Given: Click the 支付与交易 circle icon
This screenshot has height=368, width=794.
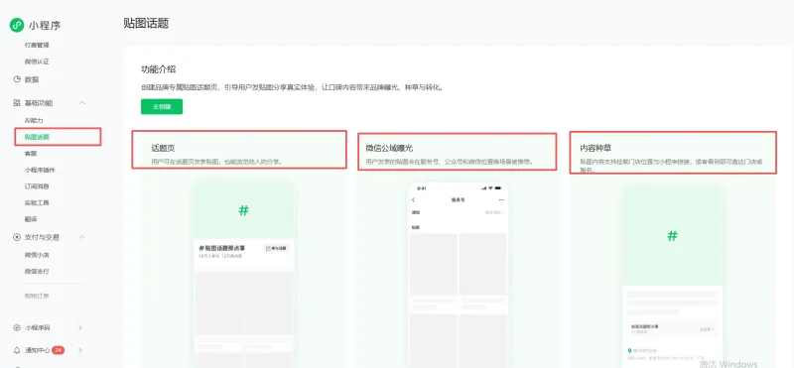Looking at the screenshot, I should [x=17, y=237].
